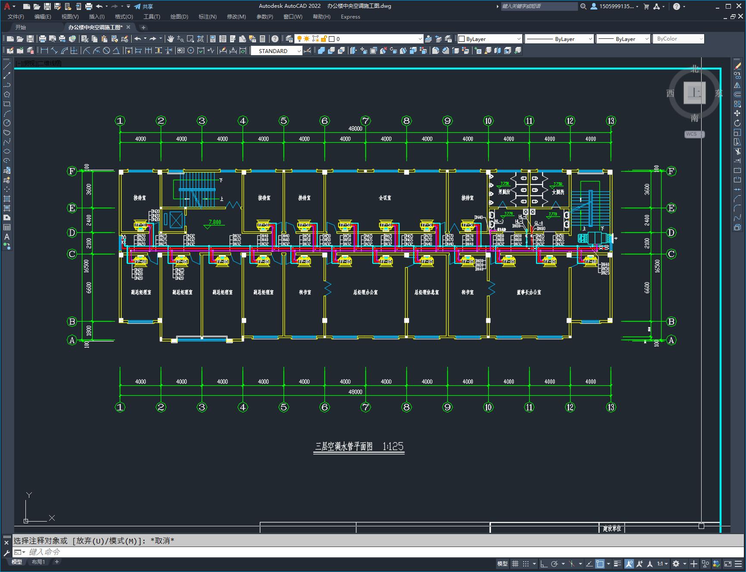Open the Help question mark toolbar icon
The image size is (746, 572).
(275, 39)
